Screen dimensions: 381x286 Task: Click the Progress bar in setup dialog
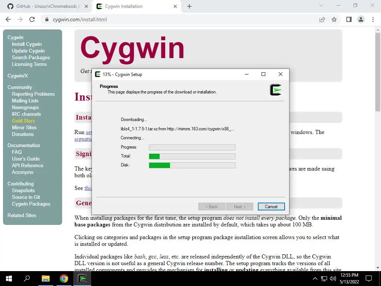pyautogui.click(x=192, y=147)
